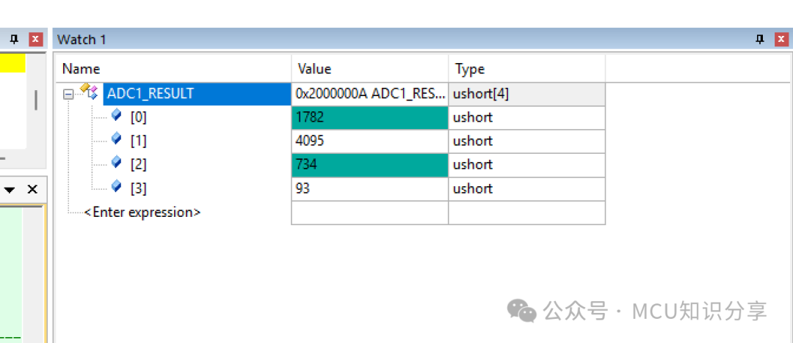This screenshot has height=343, width=793.
Task: Click the ushort[4] type cell
Action: (x=527, y=94)
